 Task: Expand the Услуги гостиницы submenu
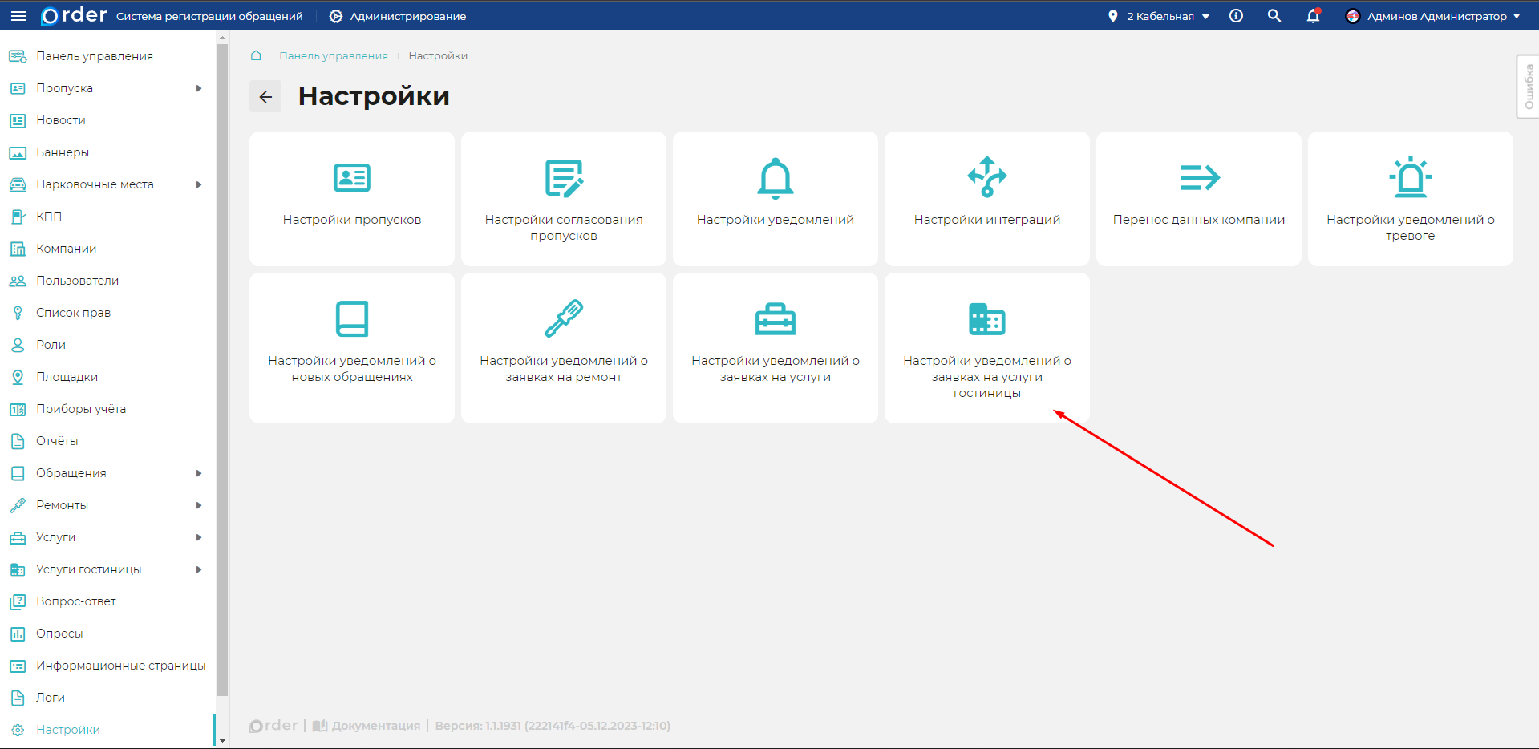pyautogui.click(x=199, y=569)
